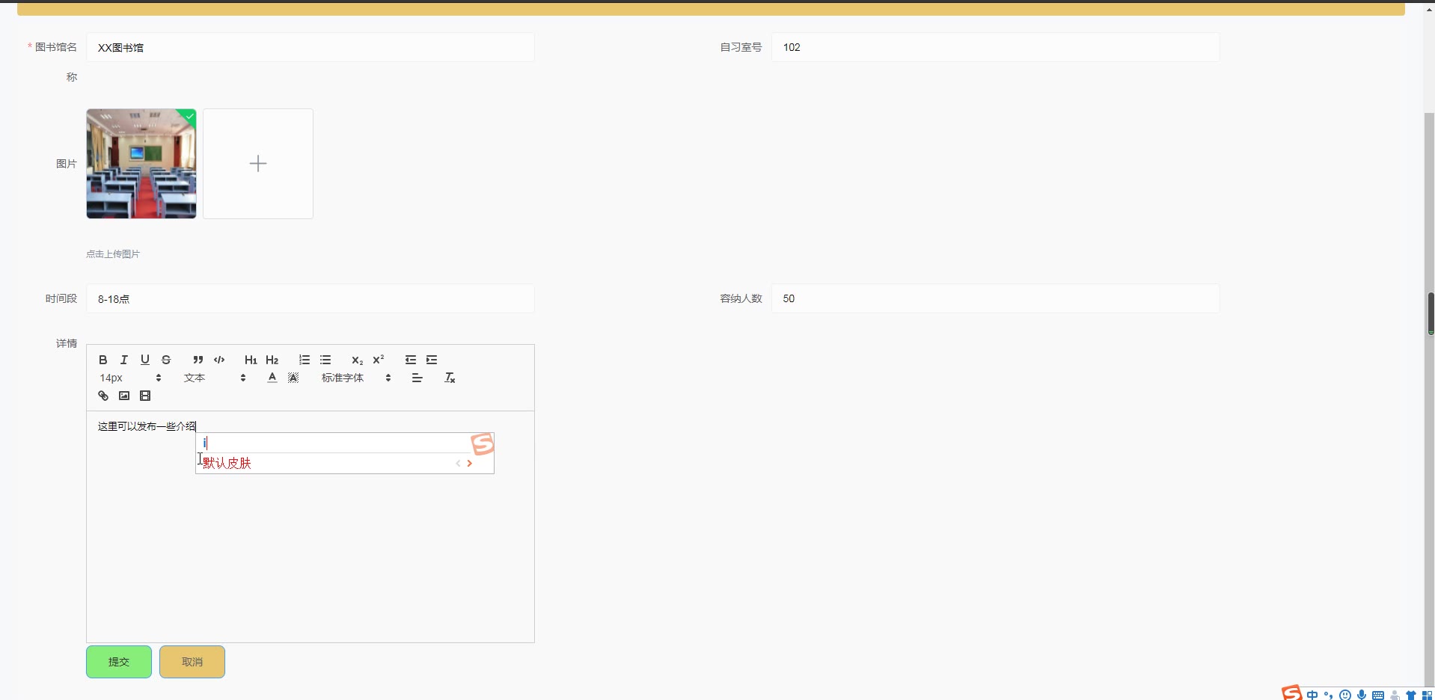Focus the 图书馆名称 input field
This screenshot has height=700, width=1435.
pos(310,47)
